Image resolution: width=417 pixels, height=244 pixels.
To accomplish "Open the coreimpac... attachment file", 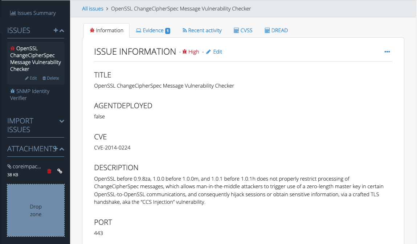I will pyautogui.click(x=27, y=167).
